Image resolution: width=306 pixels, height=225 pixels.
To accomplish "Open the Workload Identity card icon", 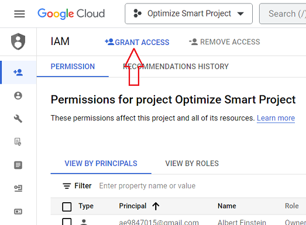I will tap(18, 212).
